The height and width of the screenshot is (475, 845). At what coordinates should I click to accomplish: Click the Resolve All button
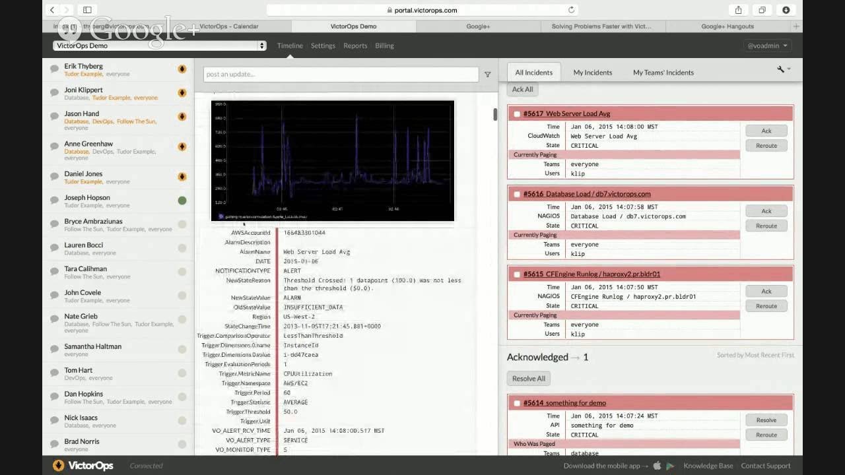coord(528,379)
